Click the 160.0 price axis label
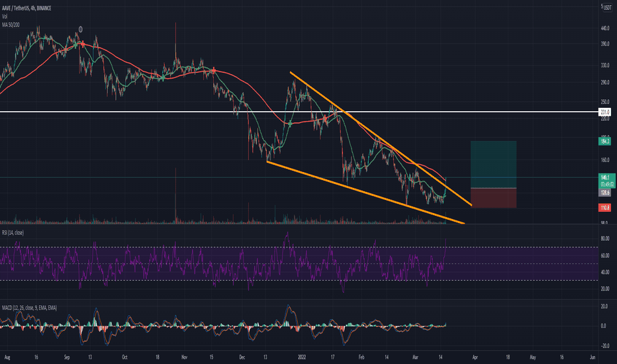Viewport: 617px width, 364px height. tap(605, 160)
